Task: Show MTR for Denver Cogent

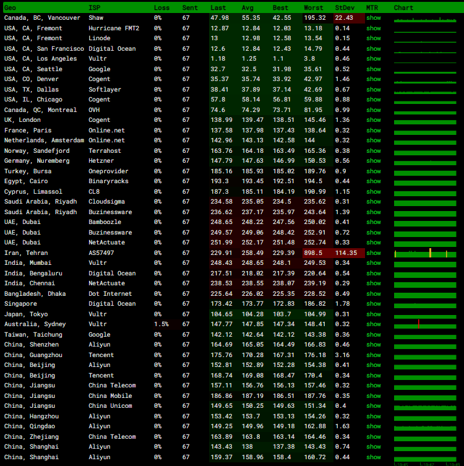Action: 374,79
